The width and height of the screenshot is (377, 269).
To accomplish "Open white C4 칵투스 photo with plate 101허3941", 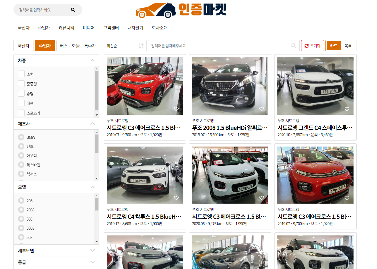I will (145, 175).
